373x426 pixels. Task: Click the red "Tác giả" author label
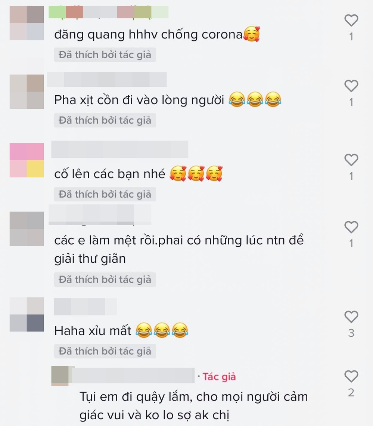click(x=219, y=377)
